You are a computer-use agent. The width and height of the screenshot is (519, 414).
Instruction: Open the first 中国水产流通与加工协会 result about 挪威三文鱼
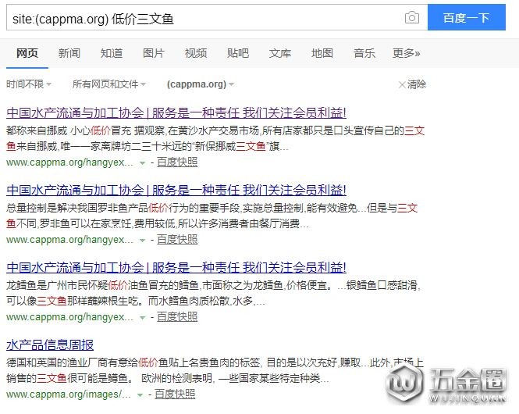point(176,113)
